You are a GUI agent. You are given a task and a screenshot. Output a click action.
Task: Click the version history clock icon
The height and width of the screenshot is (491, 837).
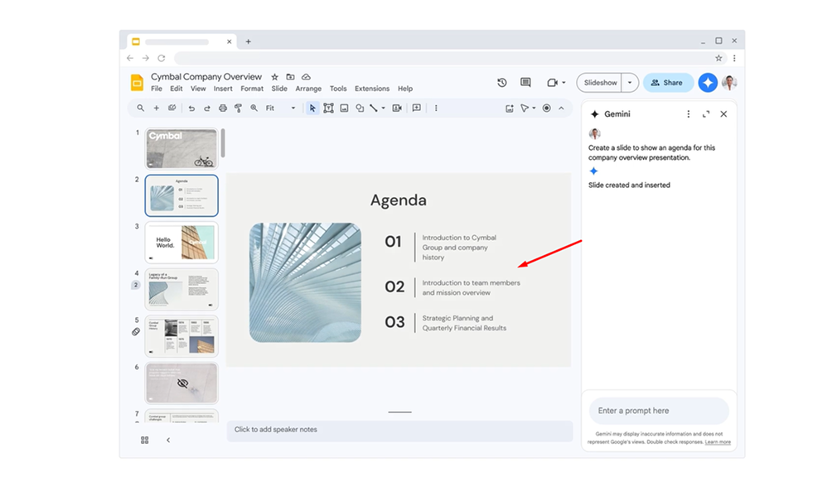pyautogui.click(x=501, y=83)
